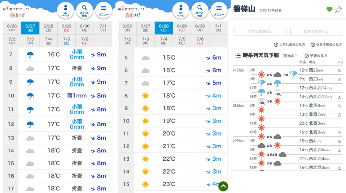The image size is (346, 193).
Task: Click the umbrella icon in the 10時 雨1mm row
Action: (30, 96)
